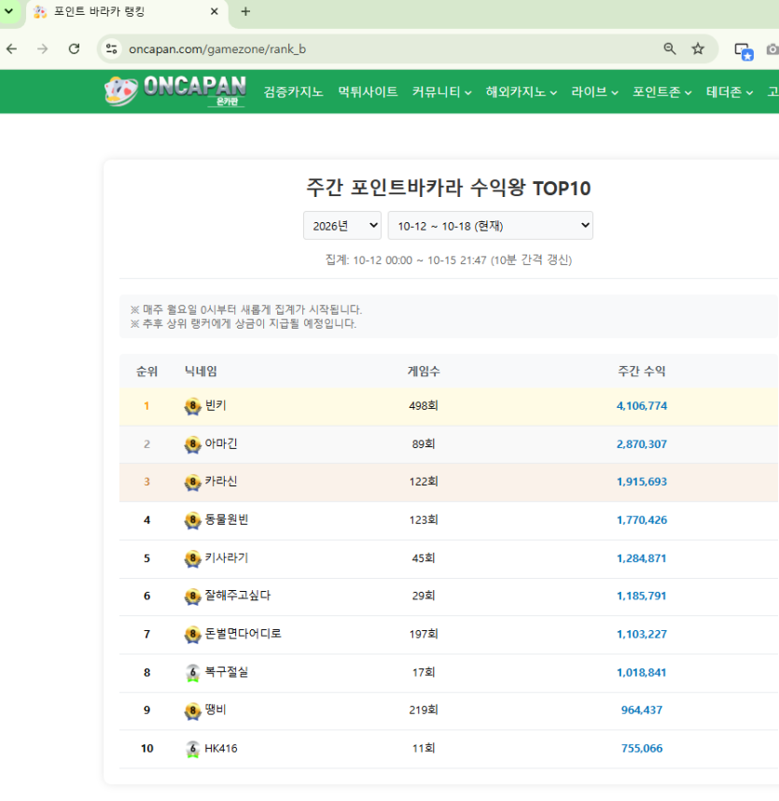Click the browser forward arrow
Screen dimensions: 779x801
tap(43, 49)
